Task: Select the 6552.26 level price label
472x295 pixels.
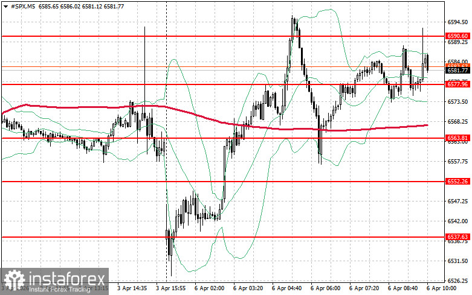Action: point(457,182)
